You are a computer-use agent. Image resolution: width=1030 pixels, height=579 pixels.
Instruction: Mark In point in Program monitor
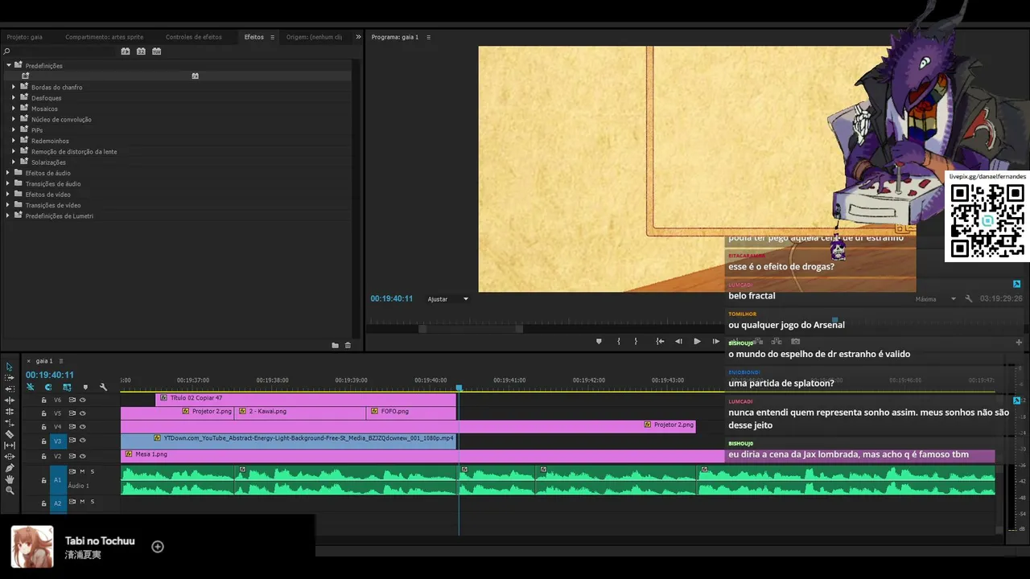point(618,341)
